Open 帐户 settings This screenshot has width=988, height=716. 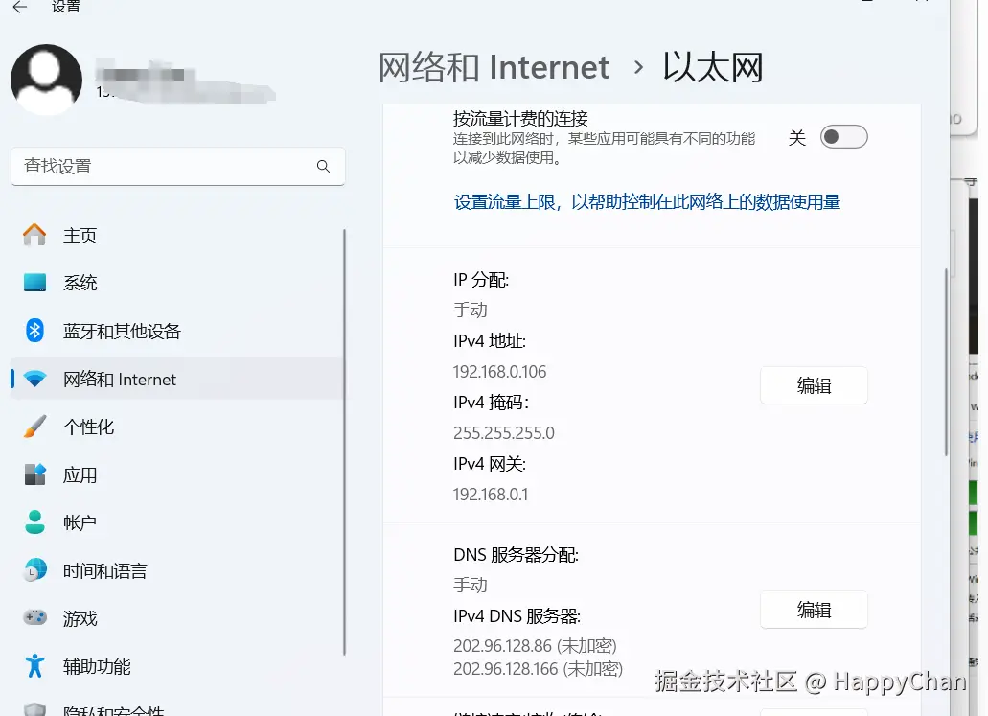point(177,521)
